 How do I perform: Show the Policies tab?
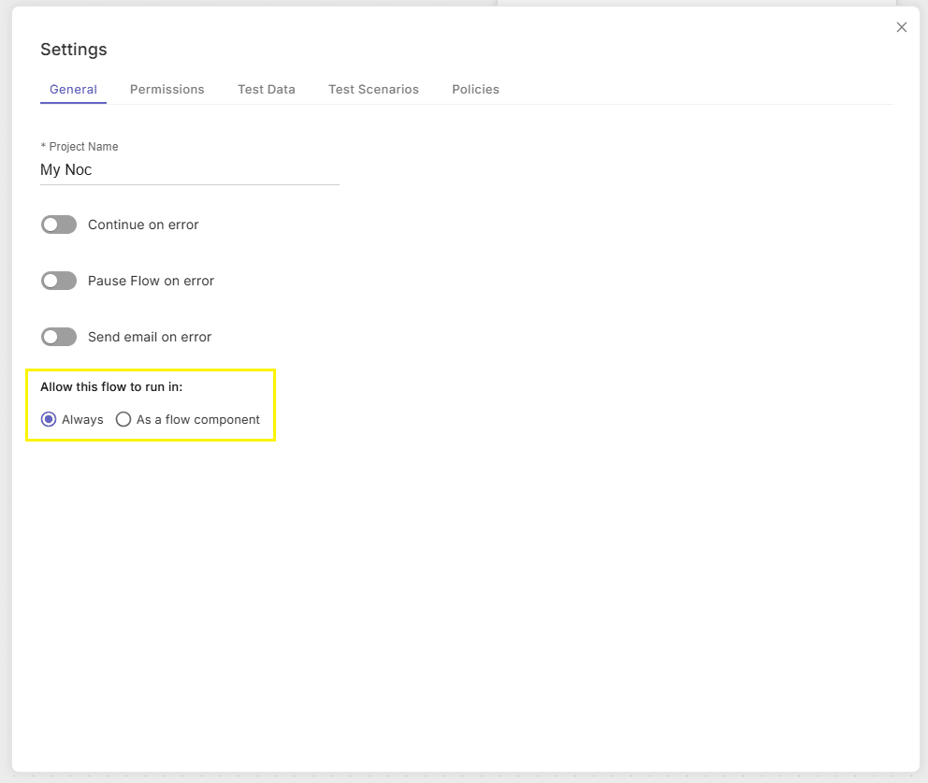(x=475, y=90)
